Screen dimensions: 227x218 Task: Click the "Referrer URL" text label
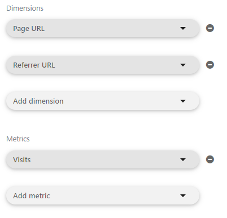[x=34, y=65]
